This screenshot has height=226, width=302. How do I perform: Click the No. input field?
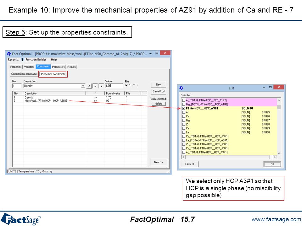[x=17, y=86]
